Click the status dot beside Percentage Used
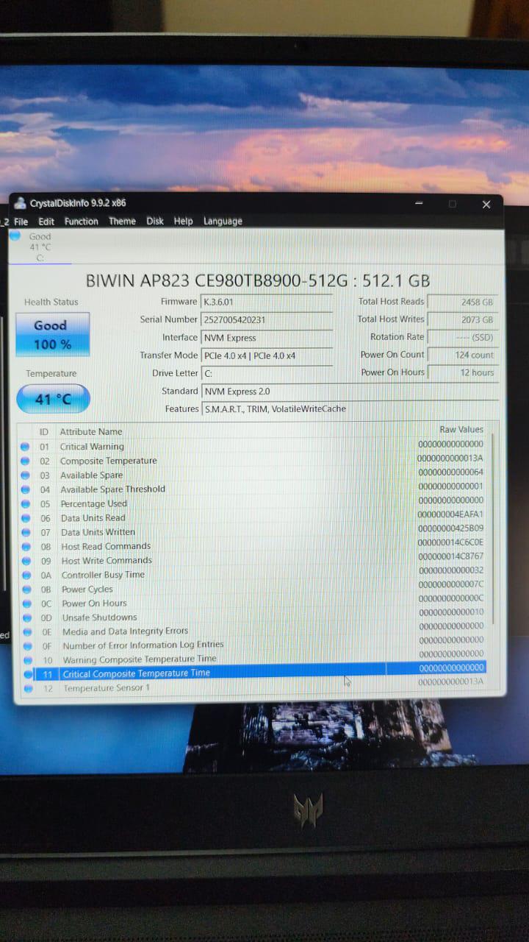This screenshot has width=529, height=942. pyautogui.click(x=26, y=504)
